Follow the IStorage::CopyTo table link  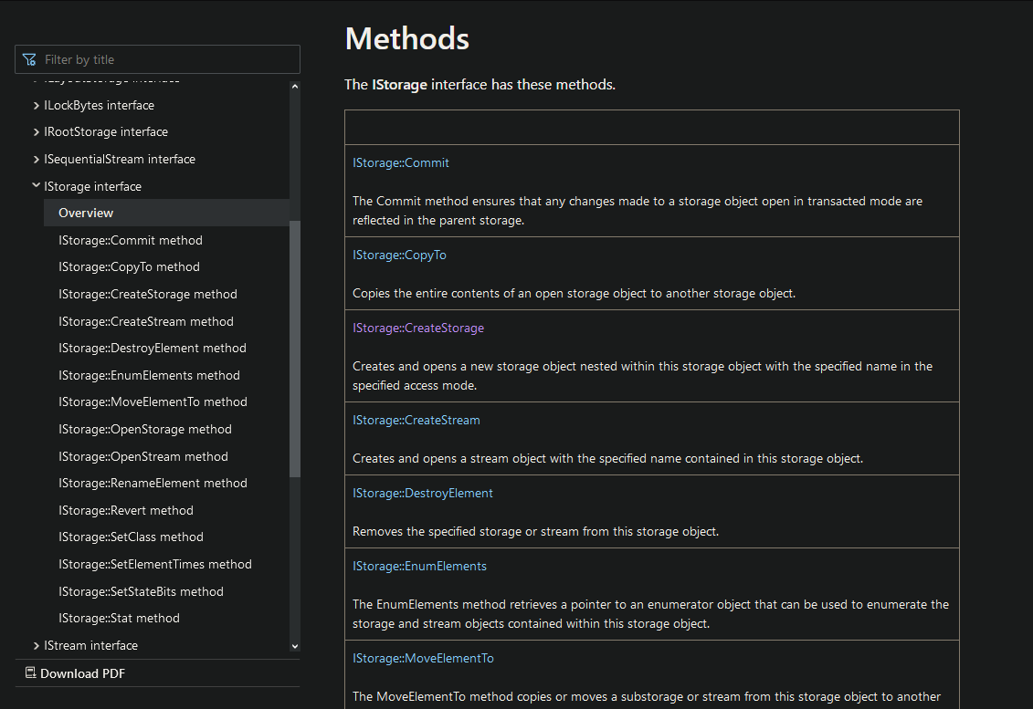399,255
